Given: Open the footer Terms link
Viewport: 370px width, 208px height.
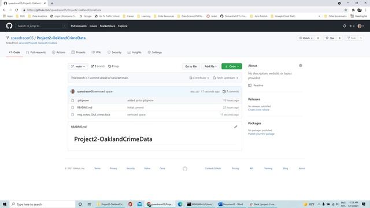Looking at the screenshot, I should [x=98, y=169].
